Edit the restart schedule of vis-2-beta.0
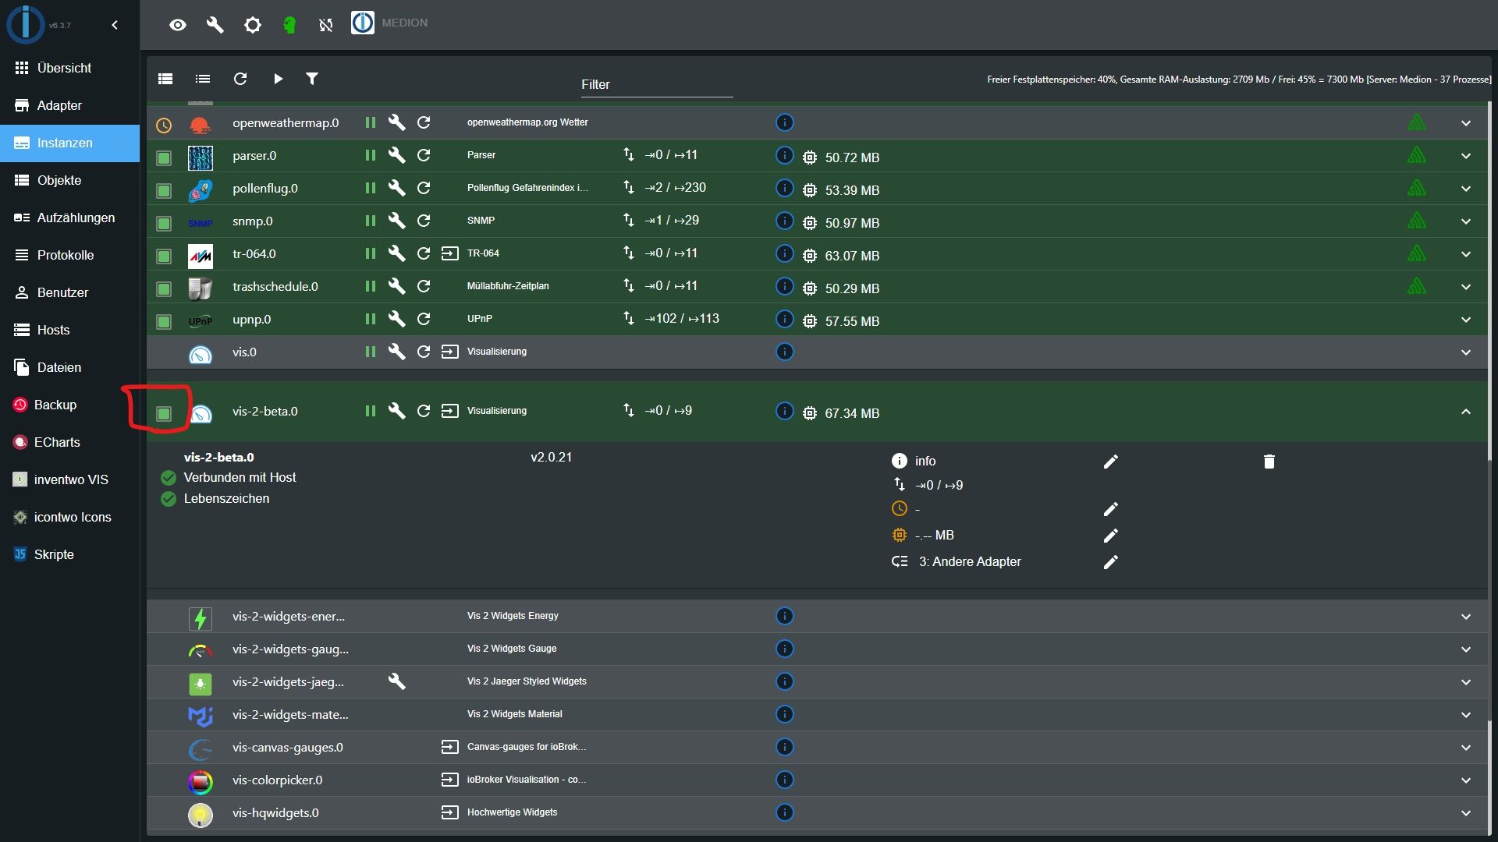The image size is (1498, 842). (1111, 509)
